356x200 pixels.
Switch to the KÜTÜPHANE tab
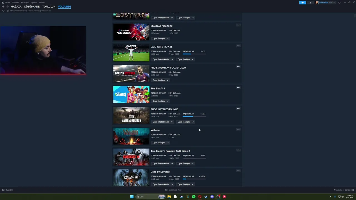[x=32, y=7]
